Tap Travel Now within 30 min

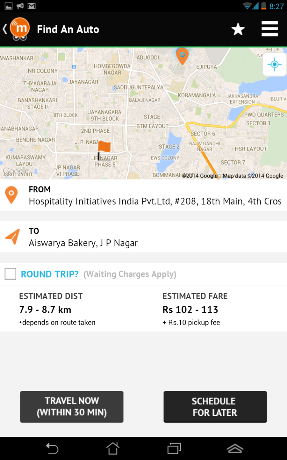(x=72, y=407)
